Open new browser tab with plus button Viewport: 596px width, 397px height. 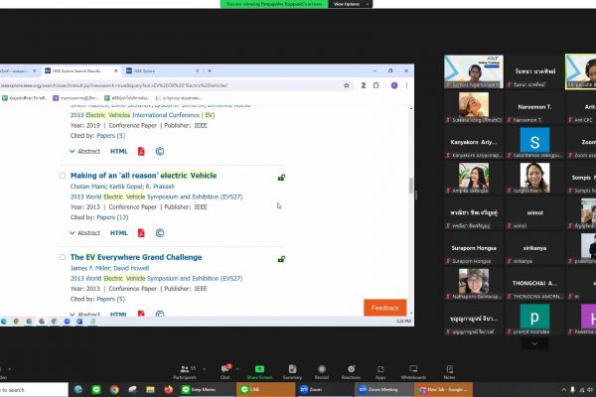(x=210, y=70)
